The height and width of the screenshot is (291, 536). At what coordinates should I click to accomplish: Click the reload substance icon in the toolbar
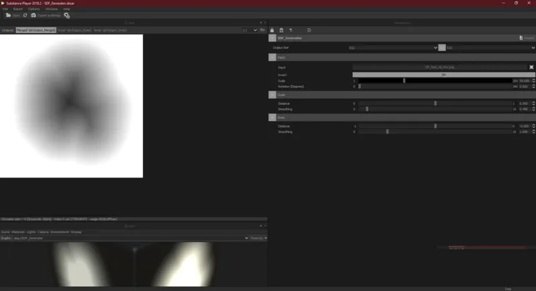(x=25, y=15)
